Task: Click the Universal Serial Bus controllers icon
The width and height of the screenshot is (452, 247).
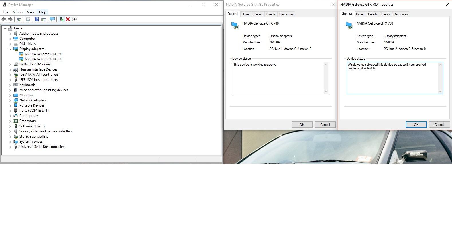Action: tap(16, 147)
